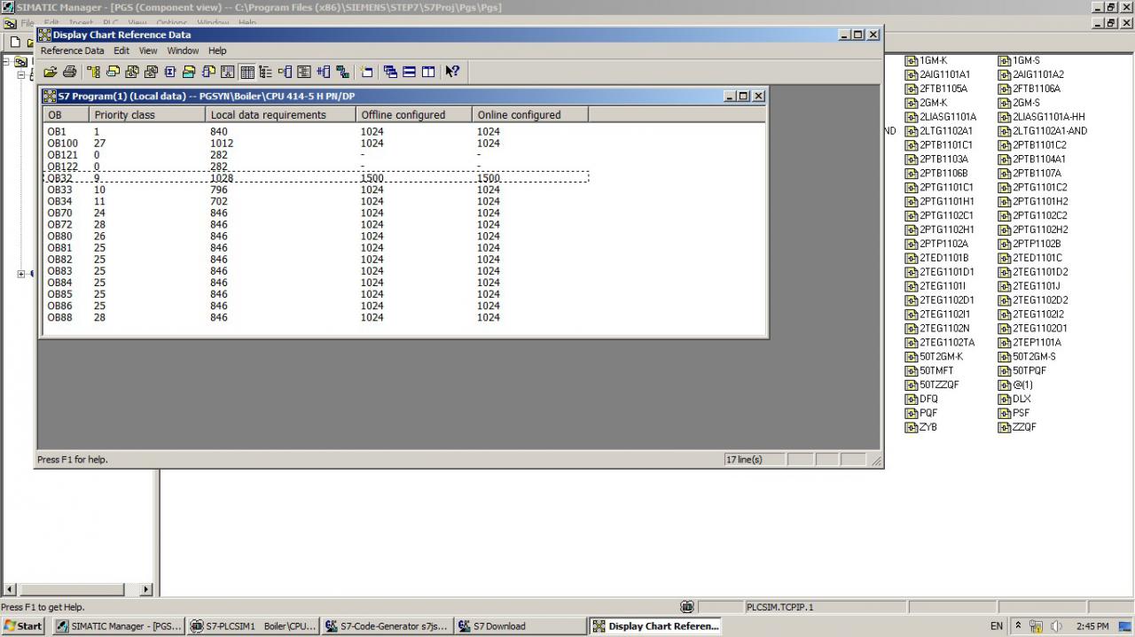Select the OB70 row
Image resolution: width=1135 pixels, height=637 pixels.
[x=316, y=213]
